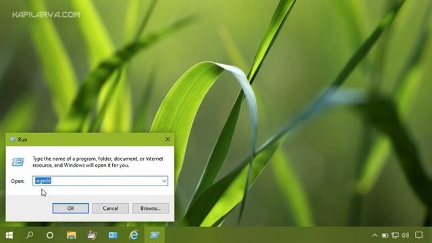Open the battery status tray icon
The height and width of the screenshot is (243, 432).
(385, 236)
